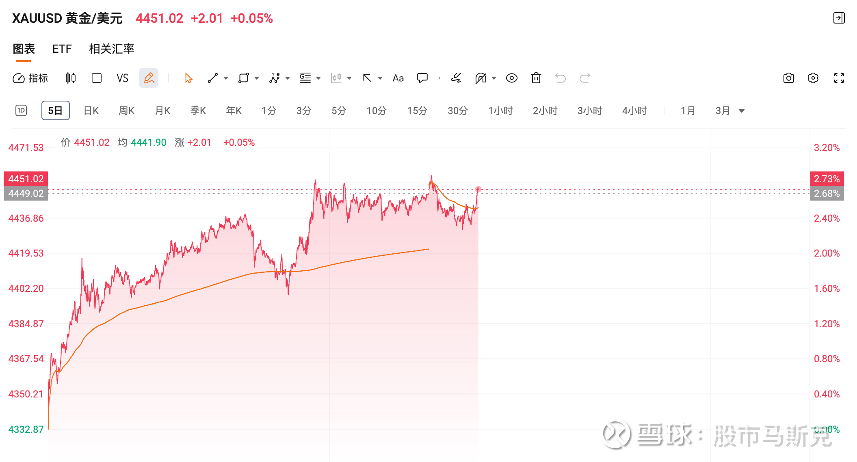Open the 指标 indicators panel
857x462 pixels.
click(30, 78)
